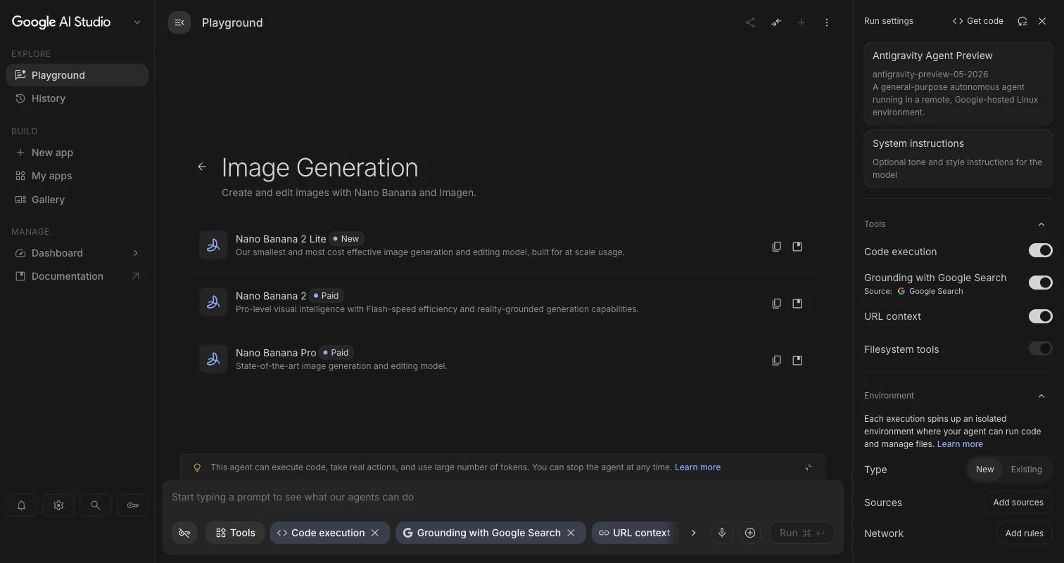Click the share icon in the header

click(x=750, y=22)
